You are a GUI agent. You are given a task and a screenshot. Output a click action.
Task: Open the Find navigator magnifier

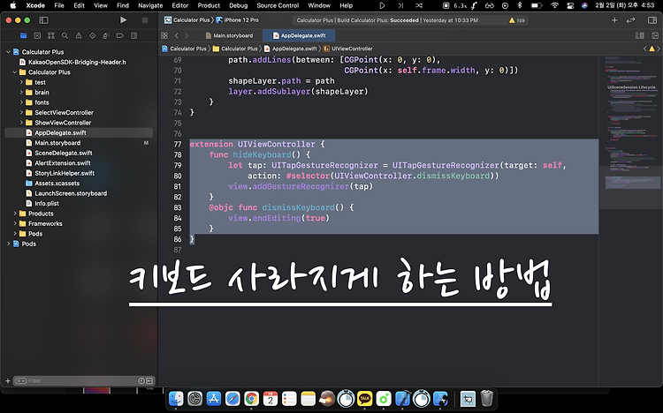[x=65, y=36]
